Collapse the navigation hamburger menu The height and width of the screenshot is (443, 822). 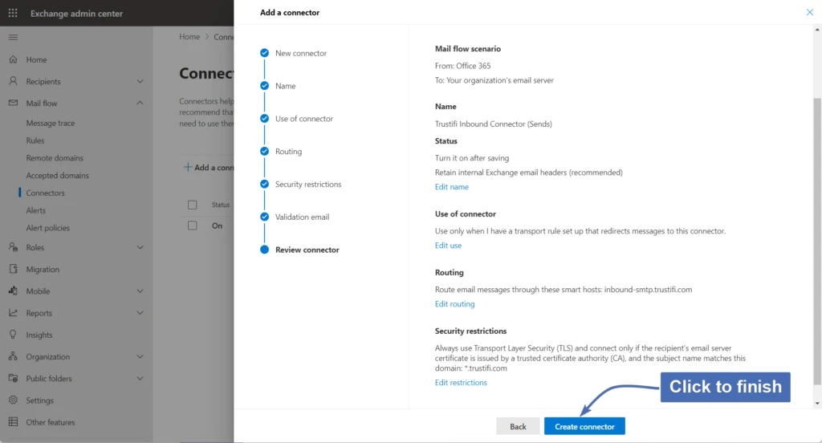tap(13, 38)
